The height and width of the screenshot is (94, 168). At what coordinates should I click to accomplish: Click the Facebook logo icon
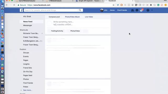(x=21, y=10)
